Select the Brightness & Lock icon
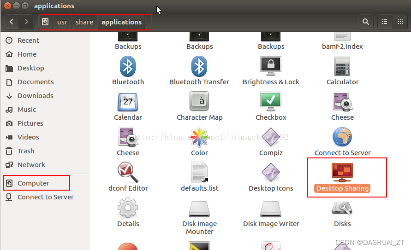This screenshot has height=250, width=411. [271, 66]
